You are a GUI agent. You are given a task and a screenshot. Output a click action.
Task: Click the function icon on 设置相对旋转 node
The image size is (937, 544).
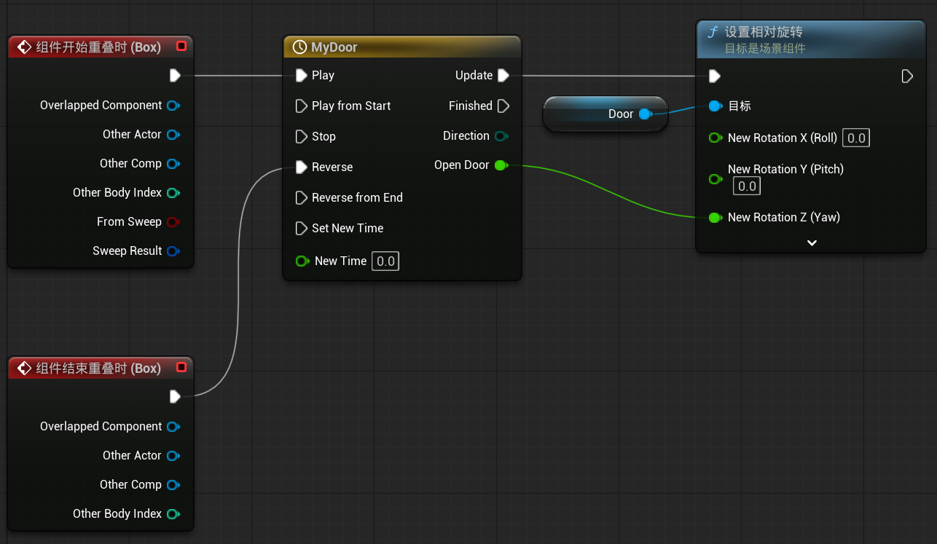pos(713,33)
